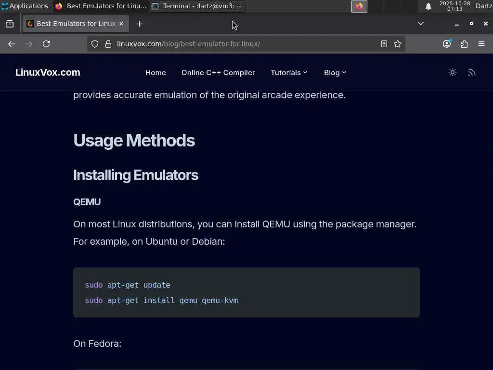Screen dimensions: 493x370
Task: Open the Extensions puzzle icon
Action: 464,44
